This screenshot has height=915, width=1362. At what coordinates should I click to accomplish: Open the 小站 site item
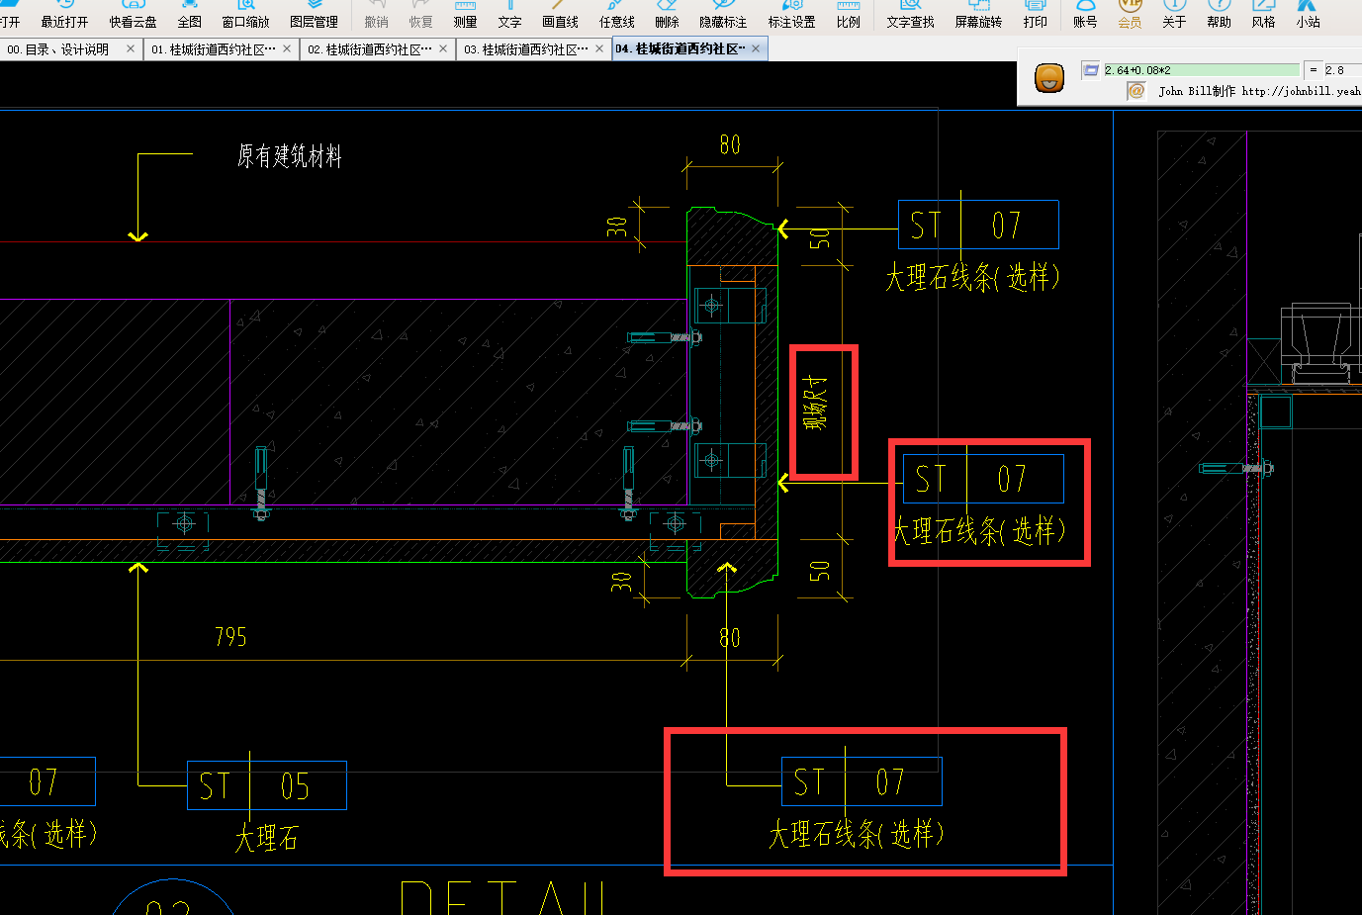pyautogui.click(x=1308, y=15)
